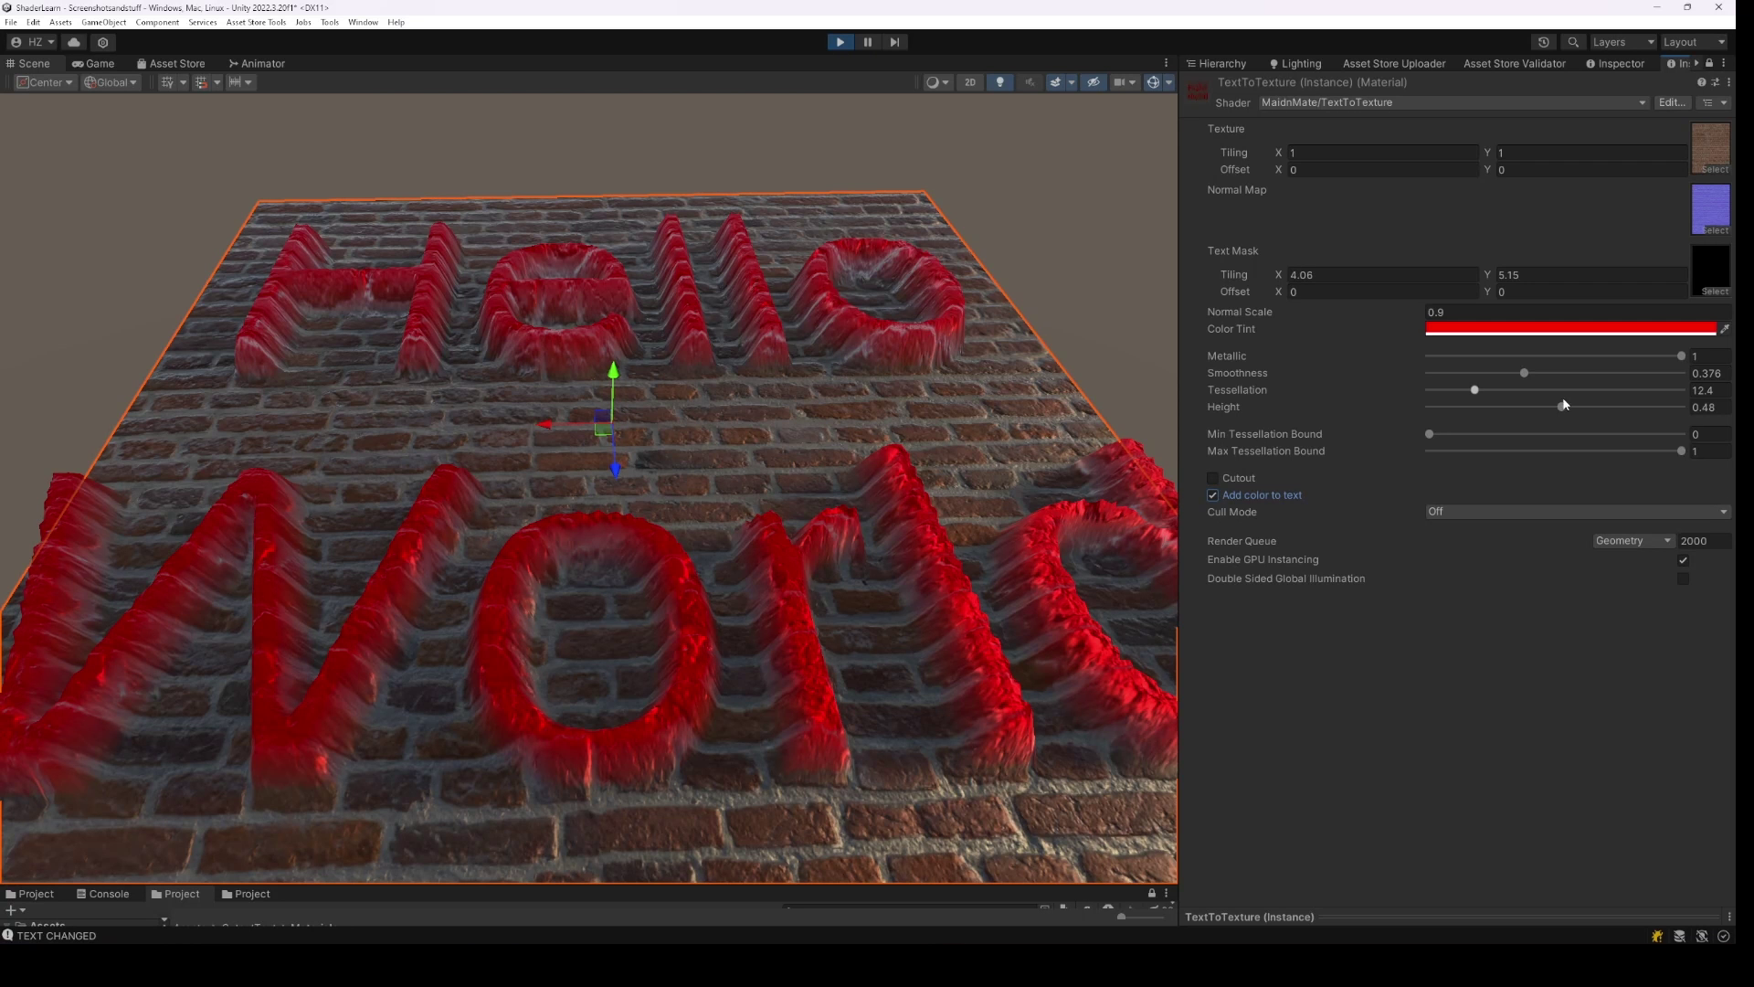Switch to the Animator tab
1754x987 pixels.
(x=257, y=63)
